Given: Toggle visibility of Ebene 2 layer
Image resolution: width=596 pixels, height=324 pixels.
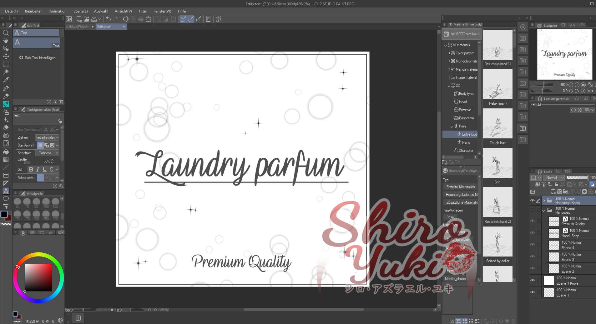Looking at the screenshot, I should (x=532, y=268).
